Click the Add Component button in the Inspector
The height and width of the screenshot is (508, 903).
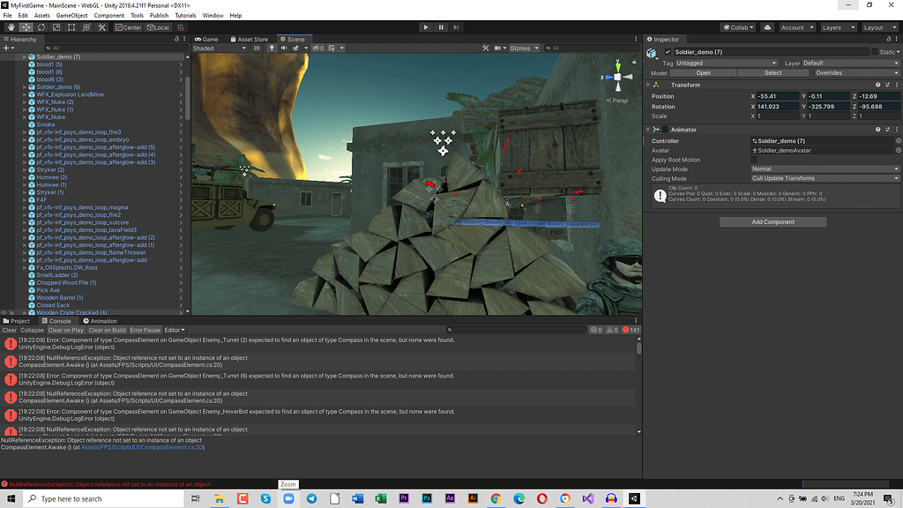pos(773,220)
